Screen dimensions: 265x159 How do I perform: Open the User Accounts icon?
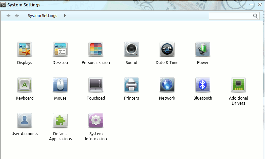[25, 120]
